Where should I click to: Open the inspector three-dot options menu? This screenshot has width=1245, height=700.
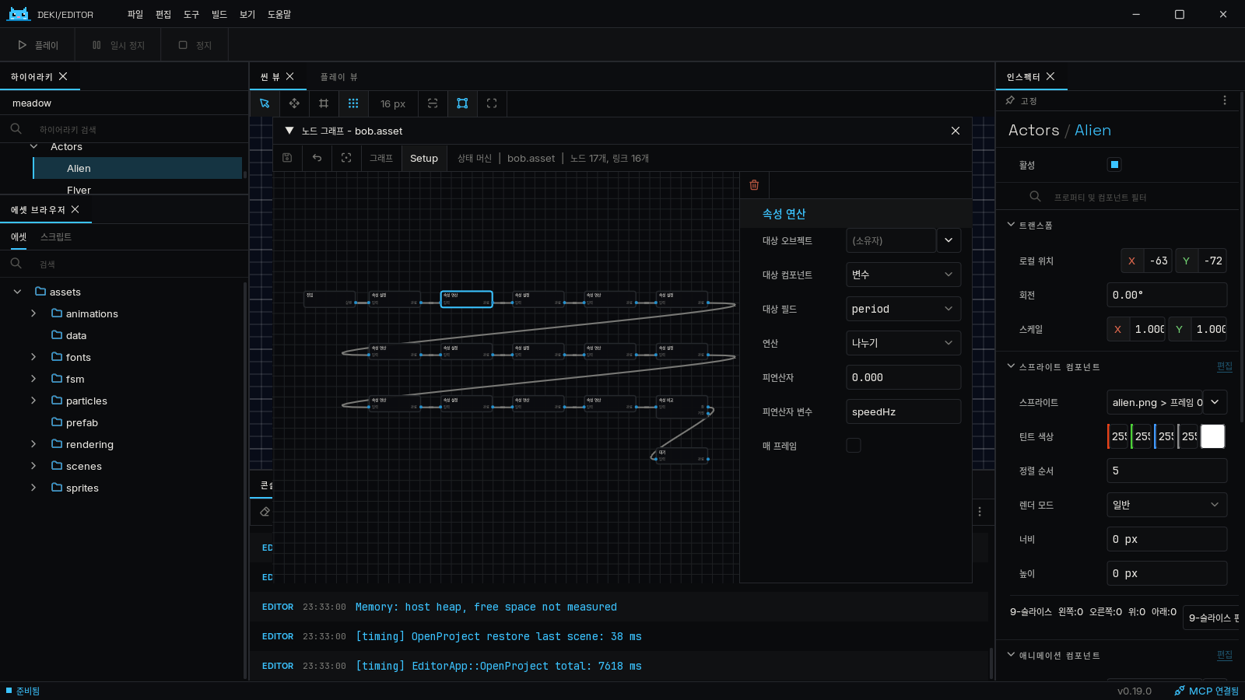click(1225, 100)
